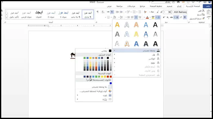This screenshot has width=213, height=119.
Task: Open the Shadow text effect submenu
Action: (x=136, y=55)
